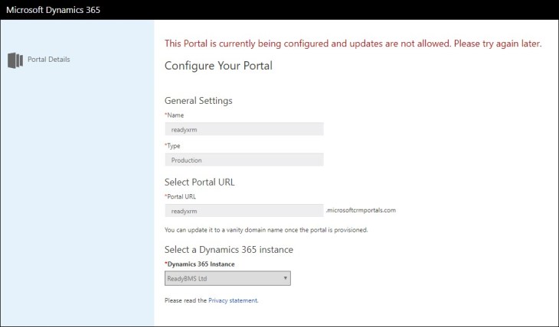The height and width of the screenshot is (327, 559).
Task: Click the *Portal URL field label
Action: click(x=181, y=196)
